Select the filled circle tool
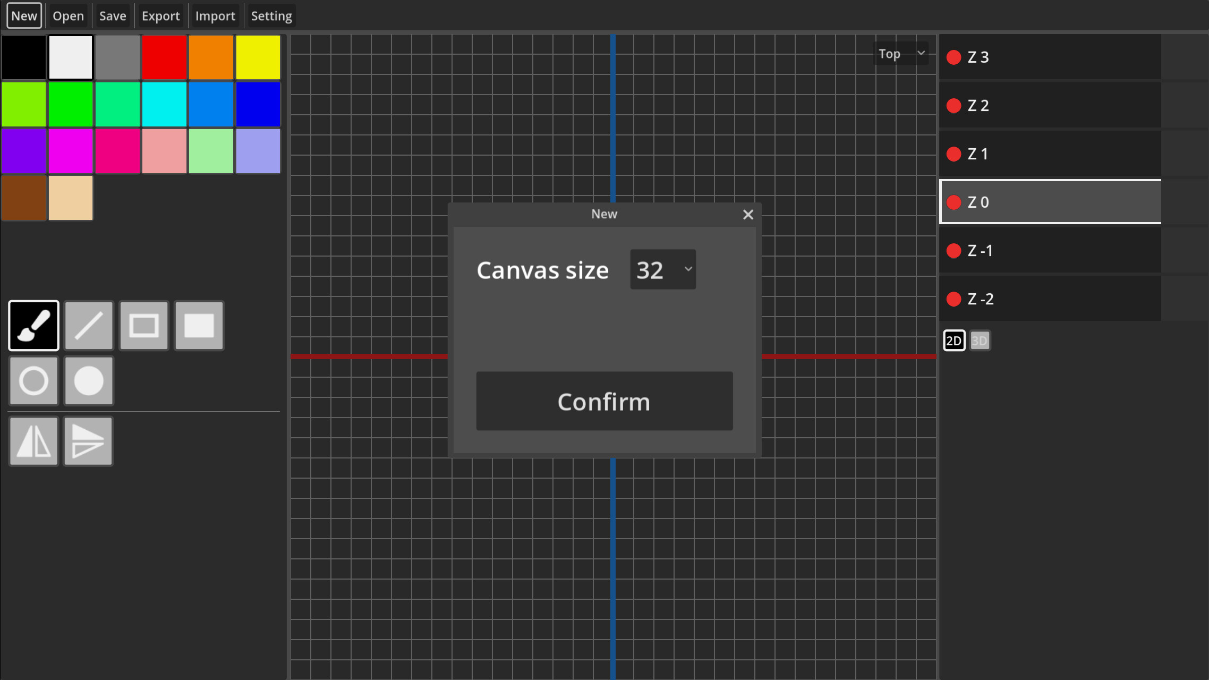1209x680 pixels. click(88, 381)
